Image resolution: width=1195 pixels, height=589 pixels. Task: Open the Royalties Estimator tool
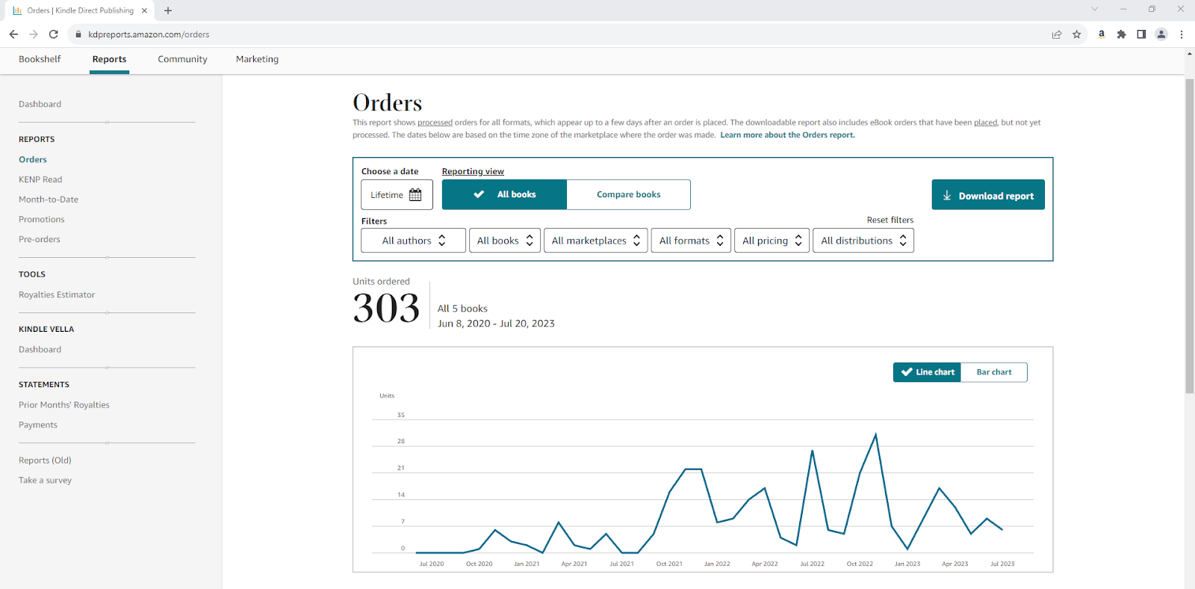[x=57, y=294]
